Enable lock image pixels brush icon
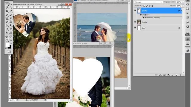 tap(147, 6)
